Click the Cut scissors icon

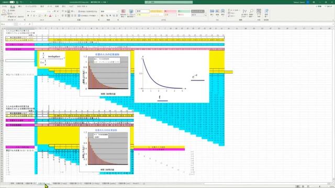pyautogui.click(x=8, y=10)
